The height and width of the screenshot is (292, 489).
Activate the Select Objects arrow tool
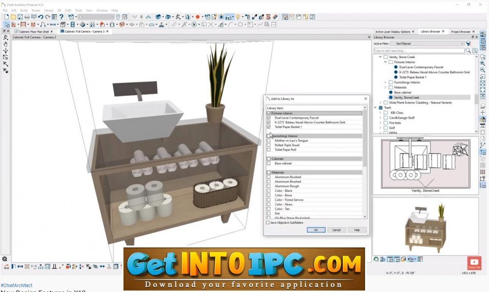7,24
